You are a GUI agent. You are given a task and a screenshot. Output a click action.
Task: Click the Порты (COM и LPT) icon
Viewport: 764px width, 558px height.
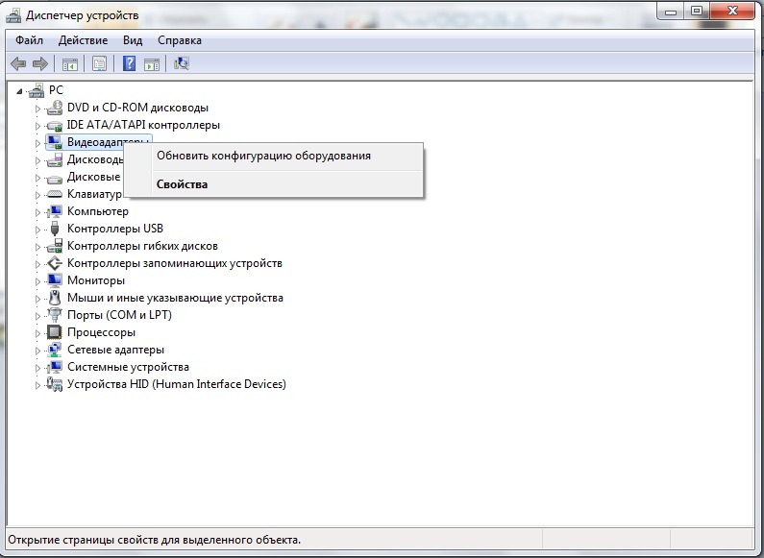pos(55,315)
